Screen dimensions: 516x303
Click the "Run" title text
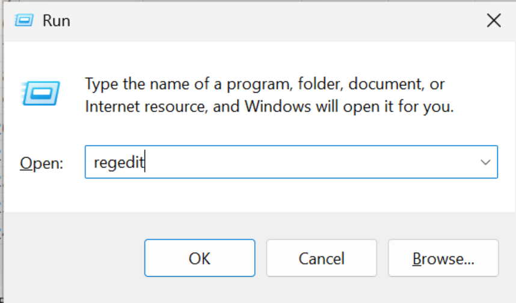coord(56,21)
